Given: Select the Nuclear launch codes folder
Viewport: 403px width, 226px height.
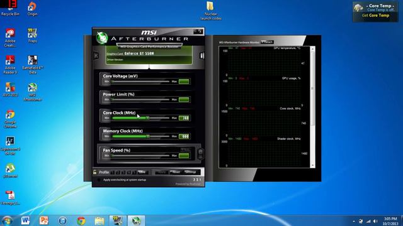Looking at the screenshot, I should [x=211, y=11].
